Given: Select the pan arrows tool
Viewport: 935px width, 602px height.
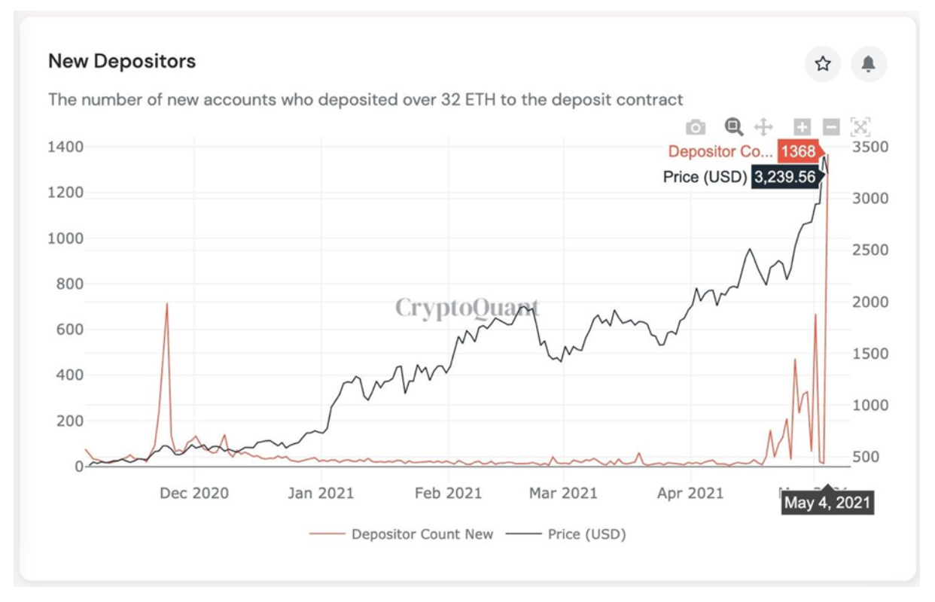Looking at the screenshot, I should [763, 126].
